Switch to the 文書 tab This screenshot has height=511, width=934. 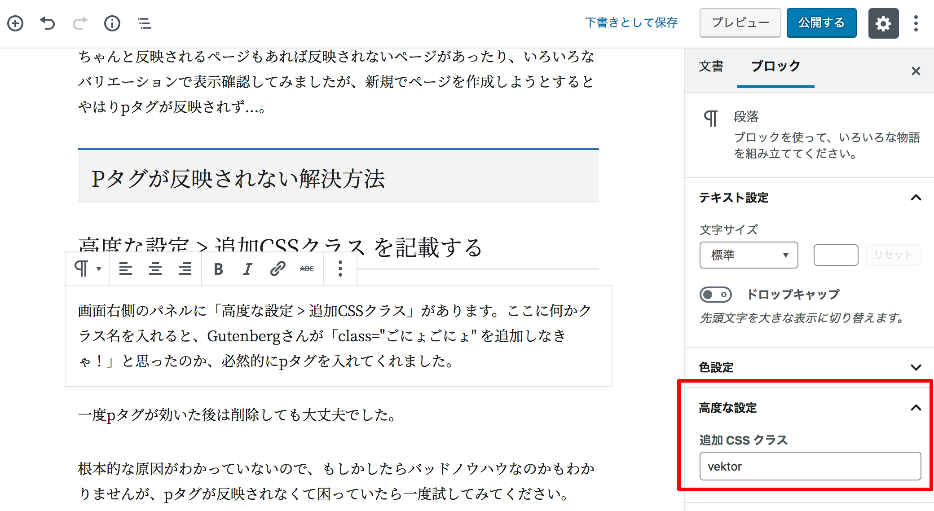tap(711, 66)
